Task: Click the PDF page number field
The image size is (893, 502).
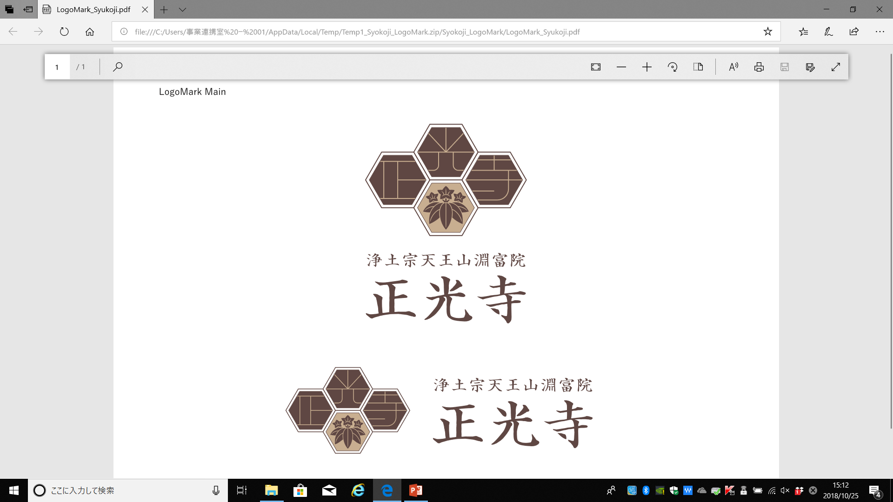Action: click(57, 67)
